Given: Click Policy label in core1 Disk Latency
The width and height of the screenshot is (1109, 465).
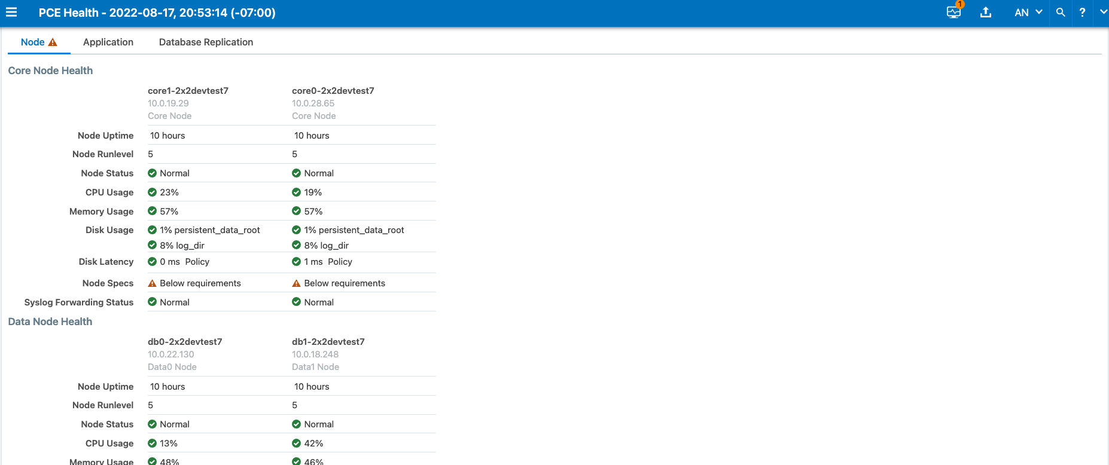Looking at the screenshot, I should point(197,262).
